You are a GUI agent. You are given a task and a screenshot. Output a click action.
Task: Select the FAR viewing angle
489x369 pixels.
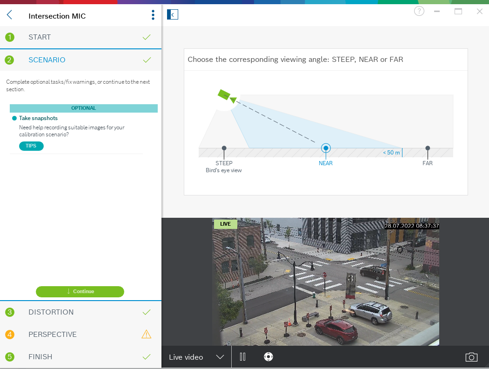(x=427, y=148)
